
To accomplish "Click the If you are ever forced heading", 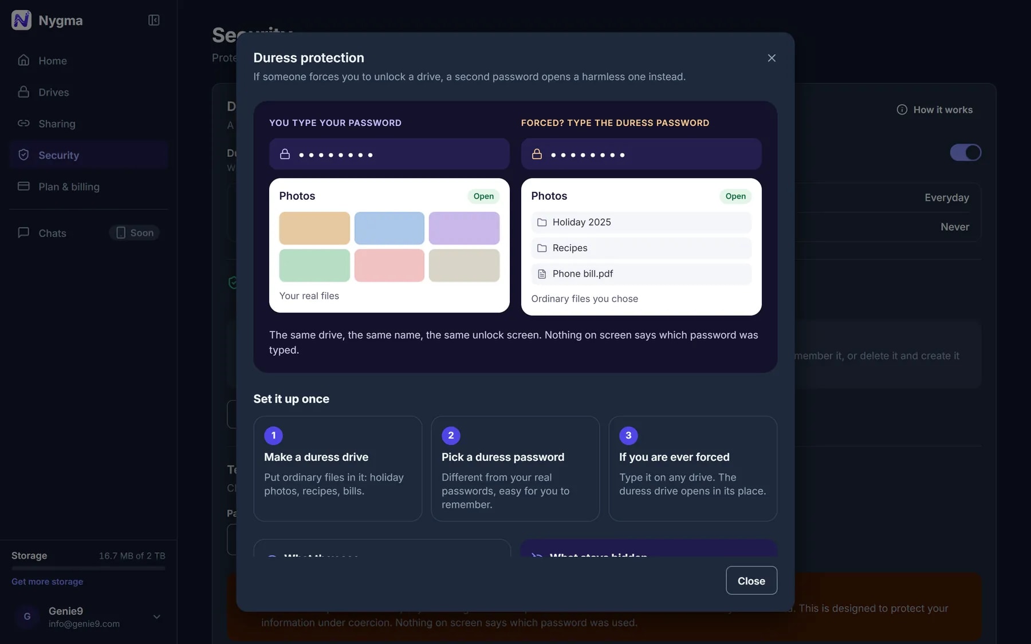I will coord(674,457).
